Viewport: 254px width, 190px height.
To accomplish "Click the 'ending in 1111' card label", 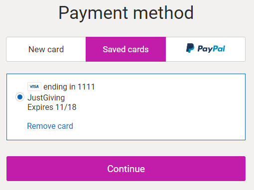I will click(x=69, y=87).
